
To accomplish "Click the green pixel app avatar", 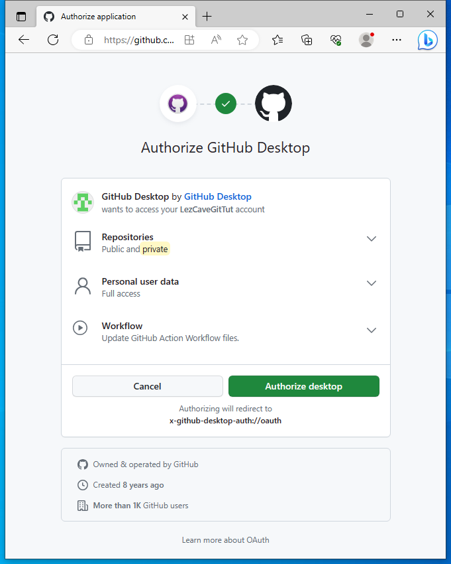I will click(83, 202).
